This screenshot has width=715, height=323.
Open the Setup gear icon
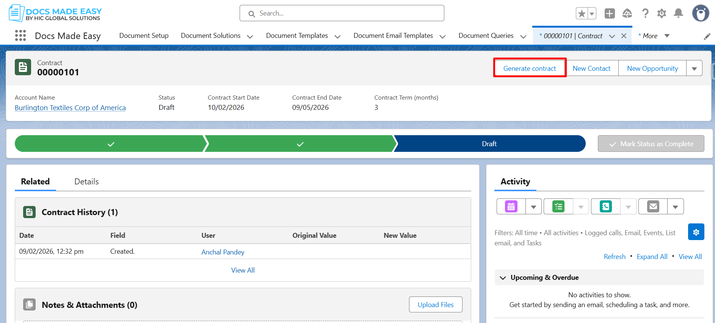pyautogui.click(x=662, y=14)
